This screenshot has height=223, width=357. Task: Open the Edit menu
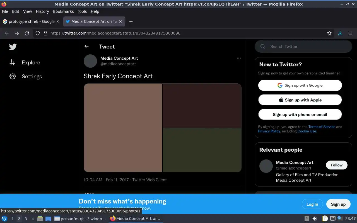point(16,11)
